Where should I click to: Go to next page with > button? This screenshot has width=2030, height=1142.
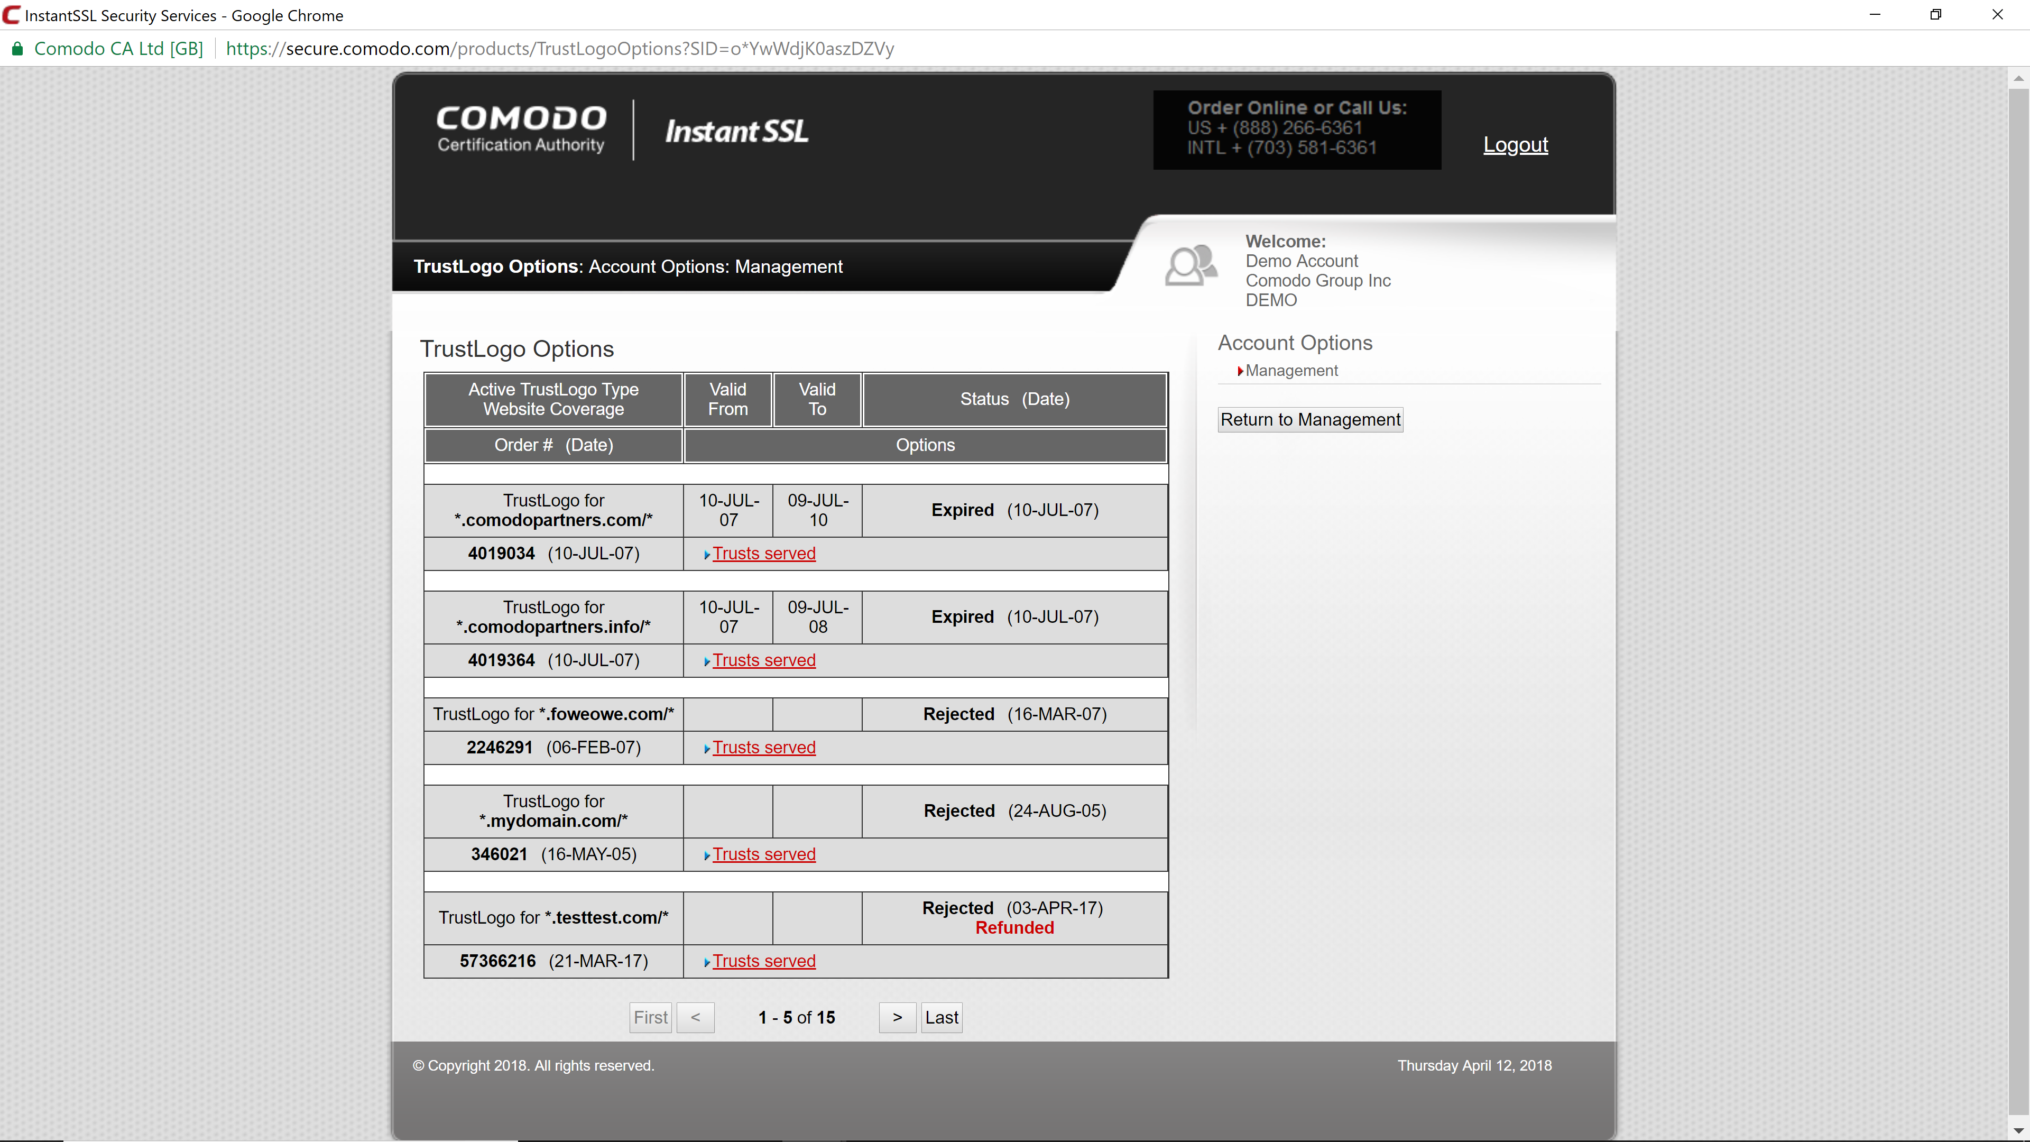tap(897, 1017)
